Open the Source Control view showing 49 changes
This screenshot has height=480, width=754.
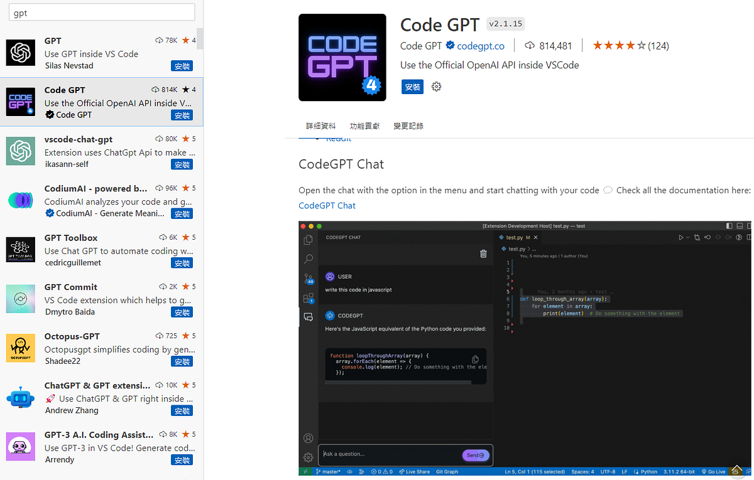click(308, 279)
